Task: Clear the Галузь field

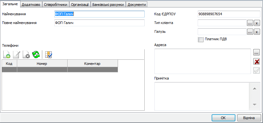Action: [x=257, y=31]
